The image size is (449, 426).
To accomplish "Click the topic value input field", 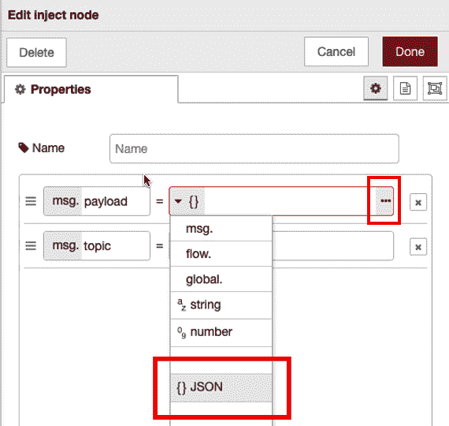I will click(x=332, y=246).
